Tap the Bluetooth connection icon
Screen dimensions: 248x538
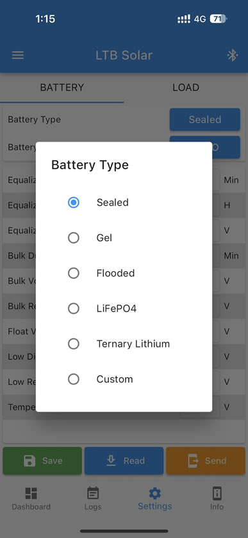point(233,55)
